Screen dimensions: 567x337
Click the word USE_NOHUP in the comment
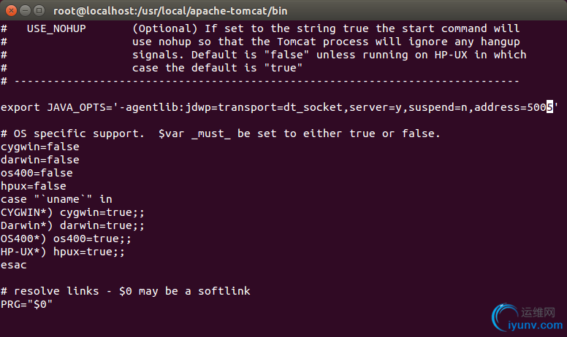(56, 28)
